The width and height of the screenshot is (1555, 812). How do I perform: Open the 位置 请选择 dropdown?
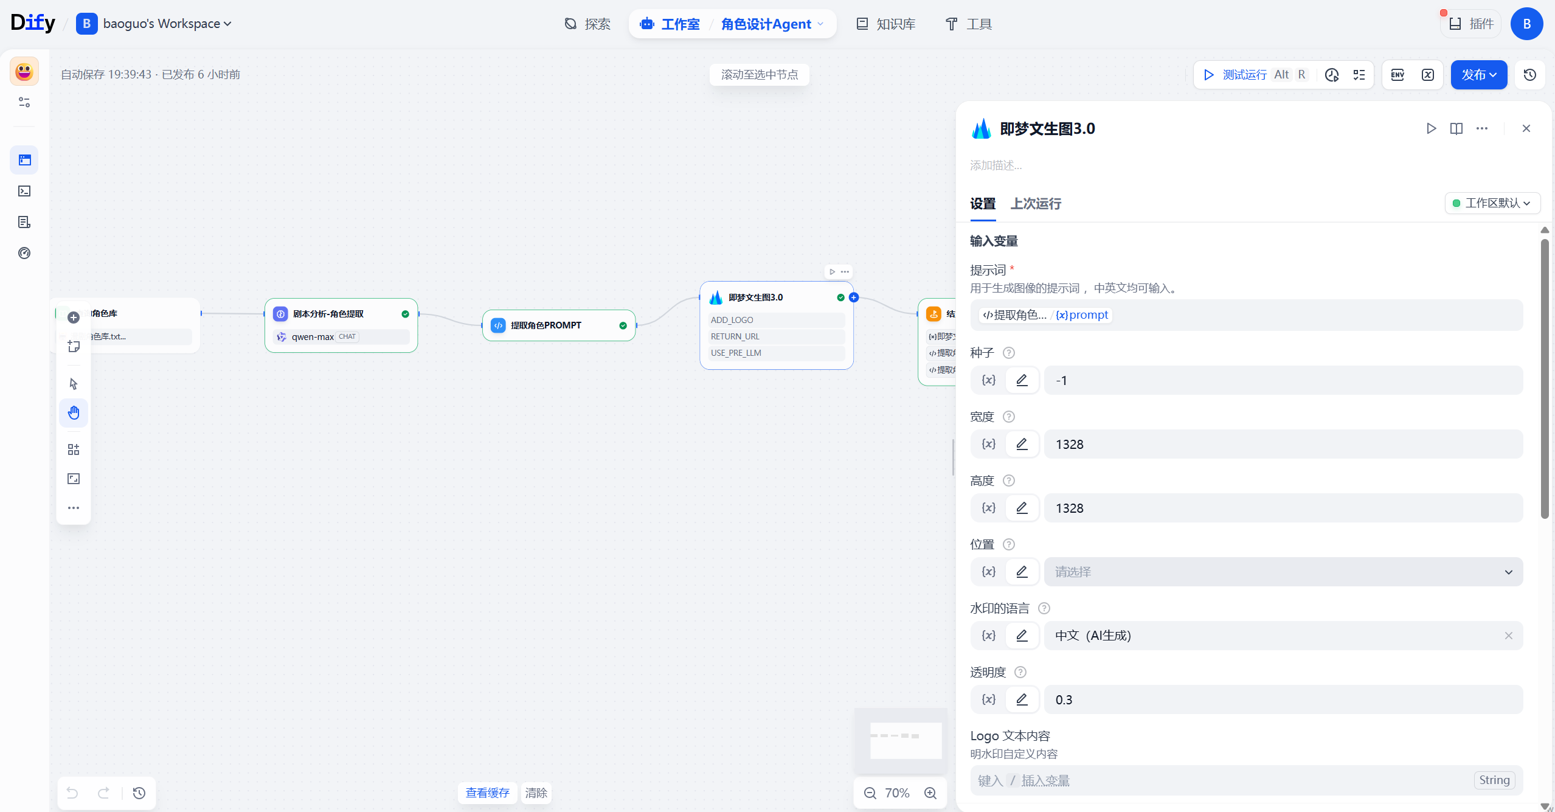(x=1283, y=572)
